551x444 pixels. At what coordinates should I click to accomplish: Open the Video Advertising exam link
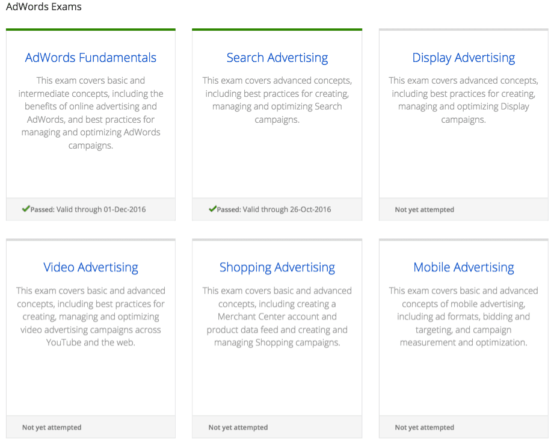coord(91,268)
